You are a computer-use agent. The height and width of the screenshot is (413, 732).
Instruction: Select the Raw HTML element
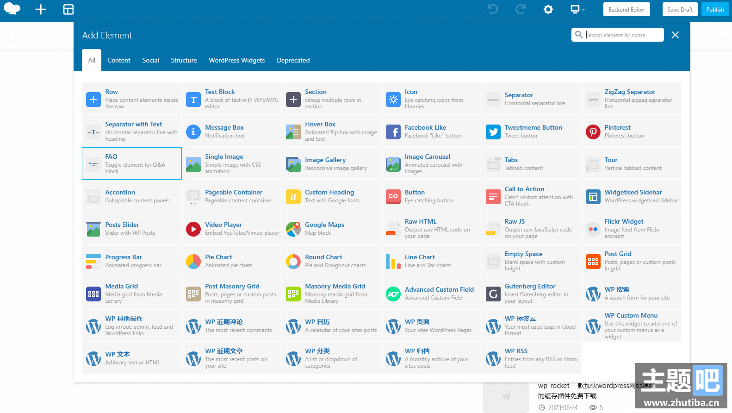[x=432, y=228]
